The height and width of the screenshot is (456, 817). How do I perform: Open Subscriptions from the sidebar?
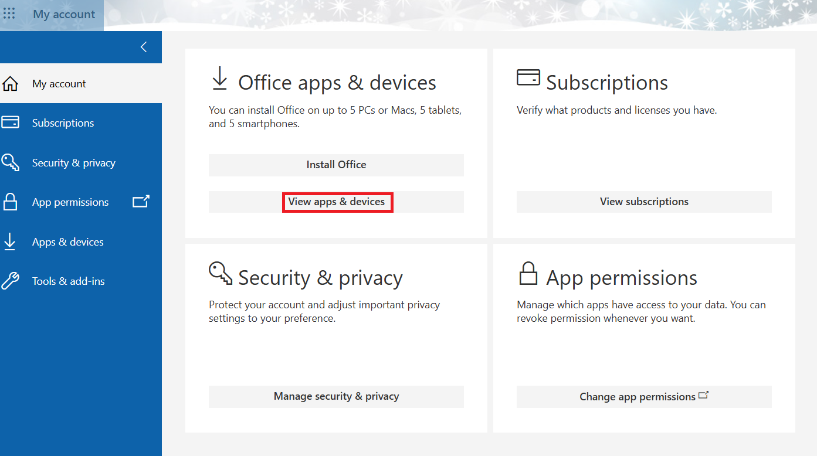[x=81, y=123]
